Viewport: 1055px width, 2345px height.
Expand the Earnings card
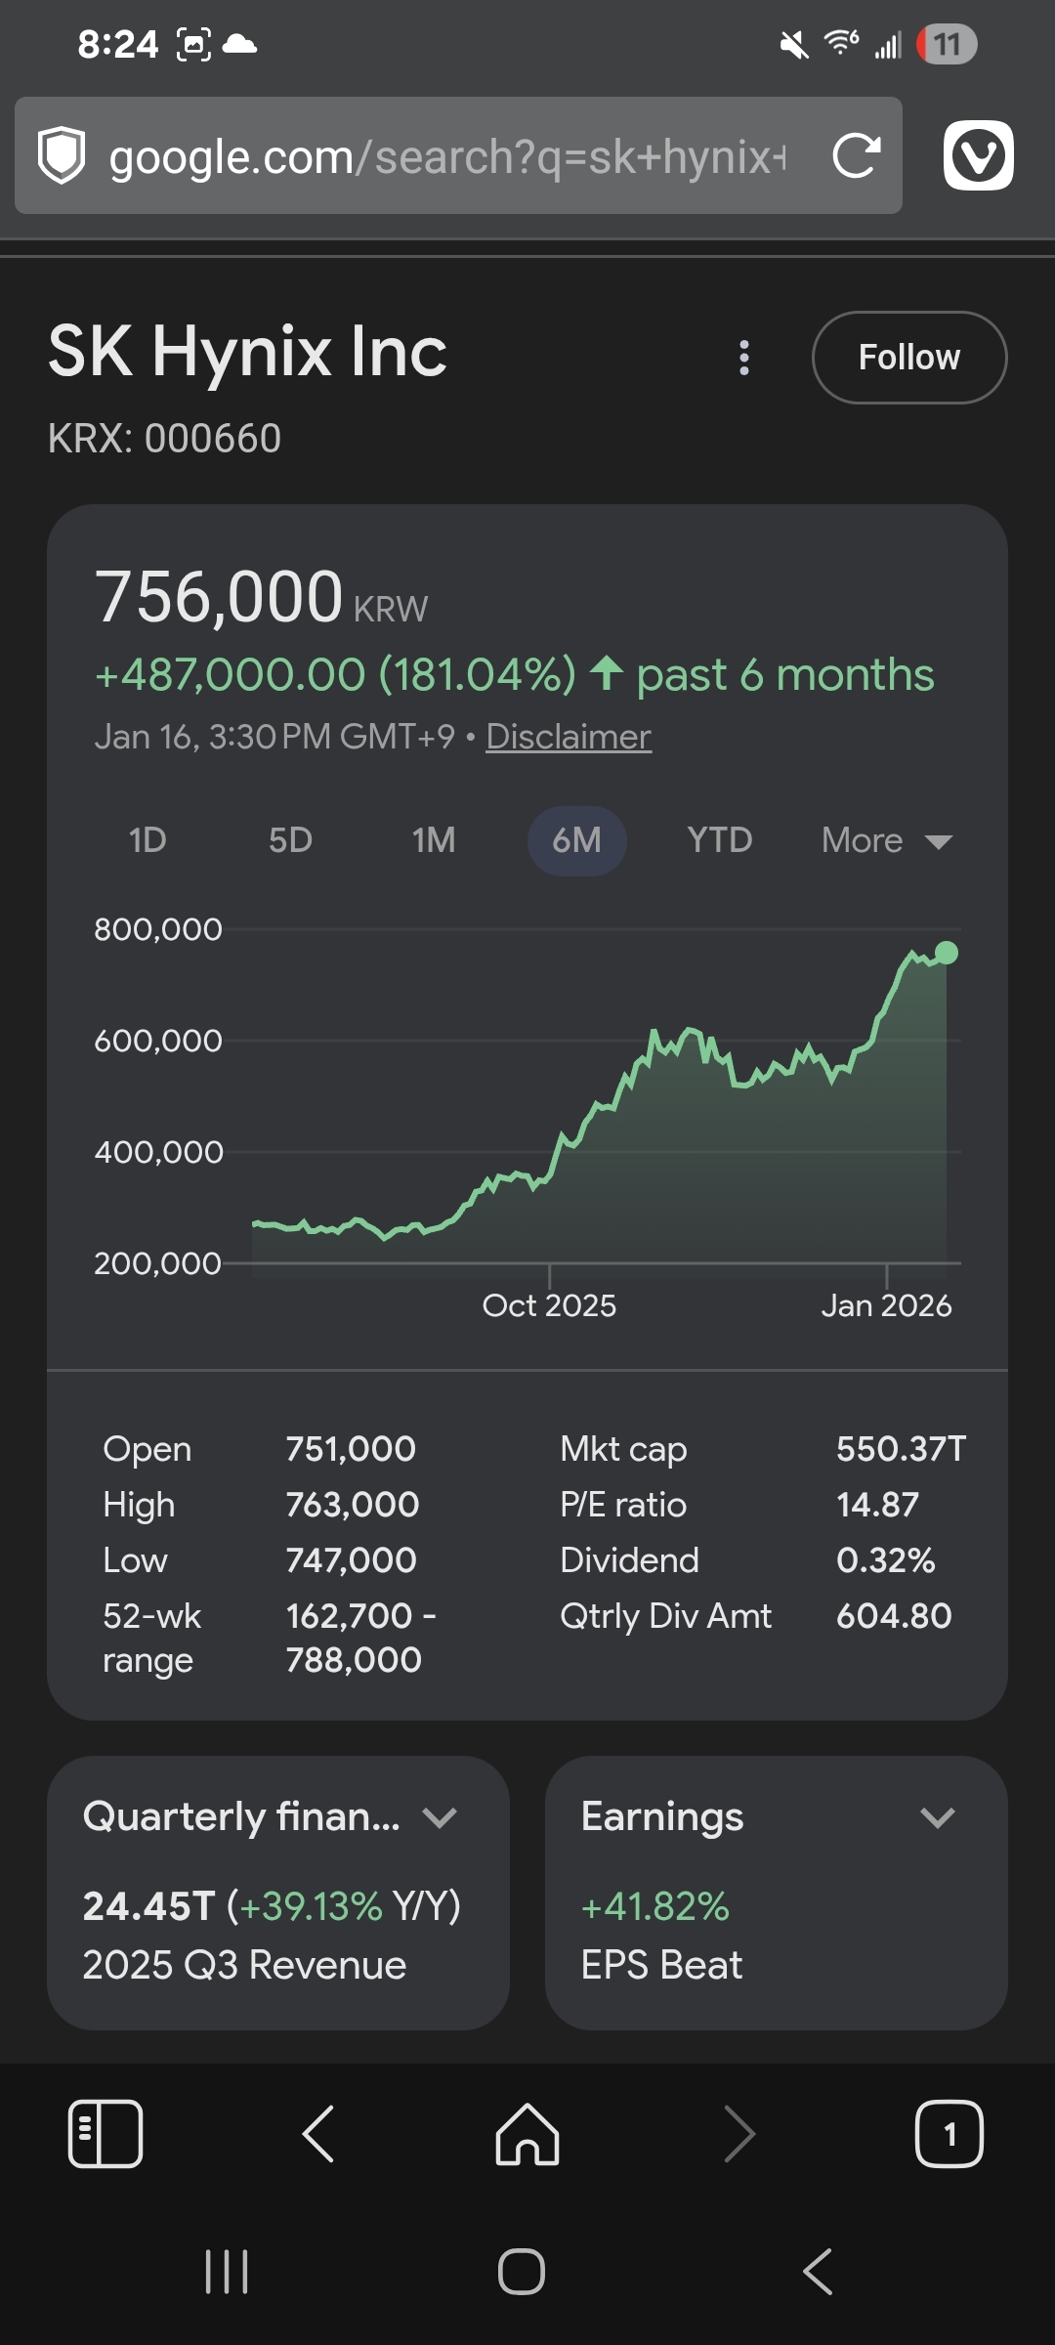coord(938,1817)
